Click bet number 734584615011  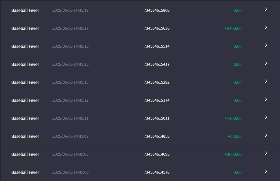coord(157,118)
